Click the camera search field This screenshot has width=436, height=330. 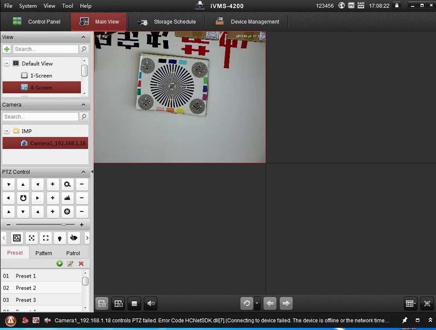click(x=41, y=117)
